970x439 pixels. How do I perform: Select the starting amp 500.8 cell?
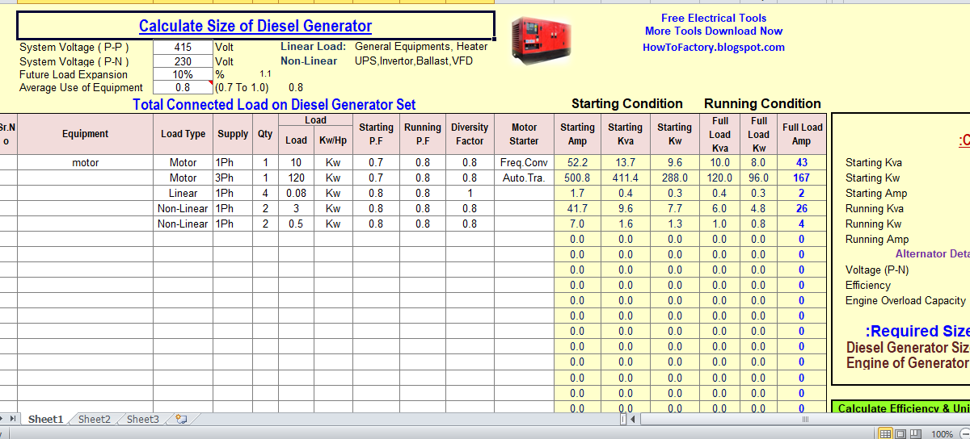point(577,178)
